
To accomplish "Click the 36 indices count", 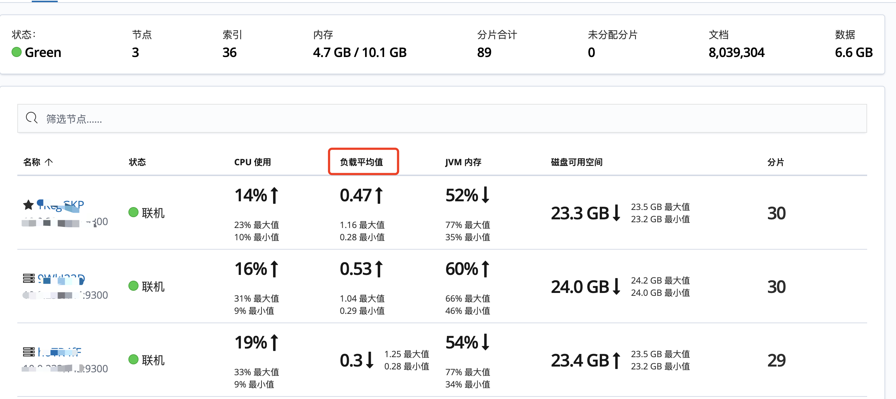I will 229,53.
